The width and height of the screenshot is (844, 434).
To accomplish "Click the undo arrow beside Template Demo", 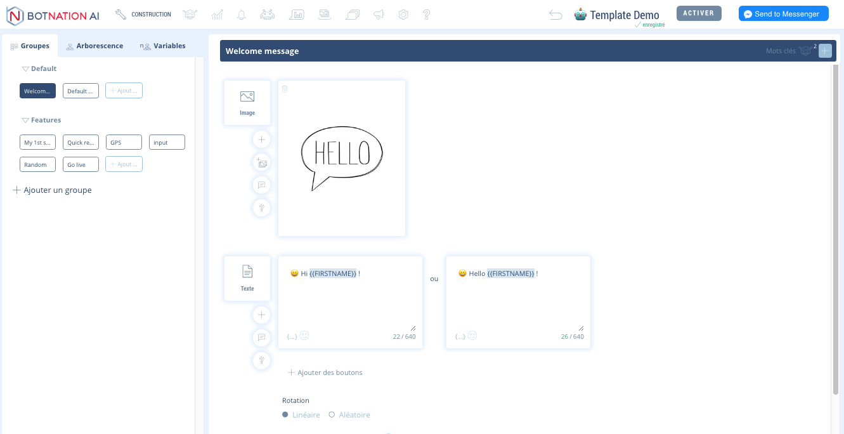I will 555,15.
